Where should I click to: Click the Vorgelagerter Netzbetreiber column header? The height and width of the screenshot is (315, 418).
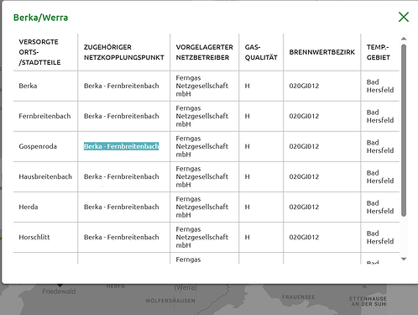204,52
